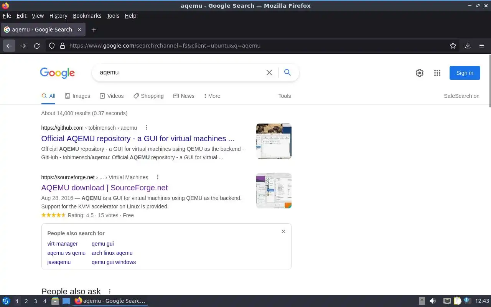Search for qemu gui windows suggestion
The image size is (491, 307).
point(114,262)
